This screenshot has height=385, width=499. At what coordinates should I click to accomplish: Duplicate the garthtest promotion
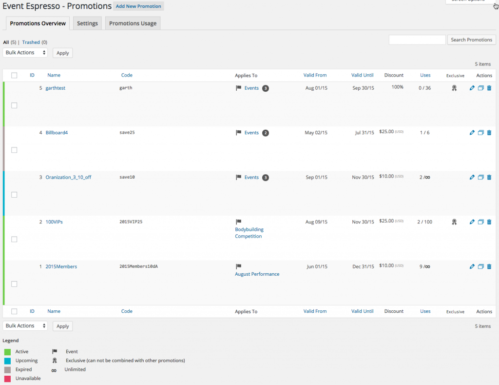[481, 88]
